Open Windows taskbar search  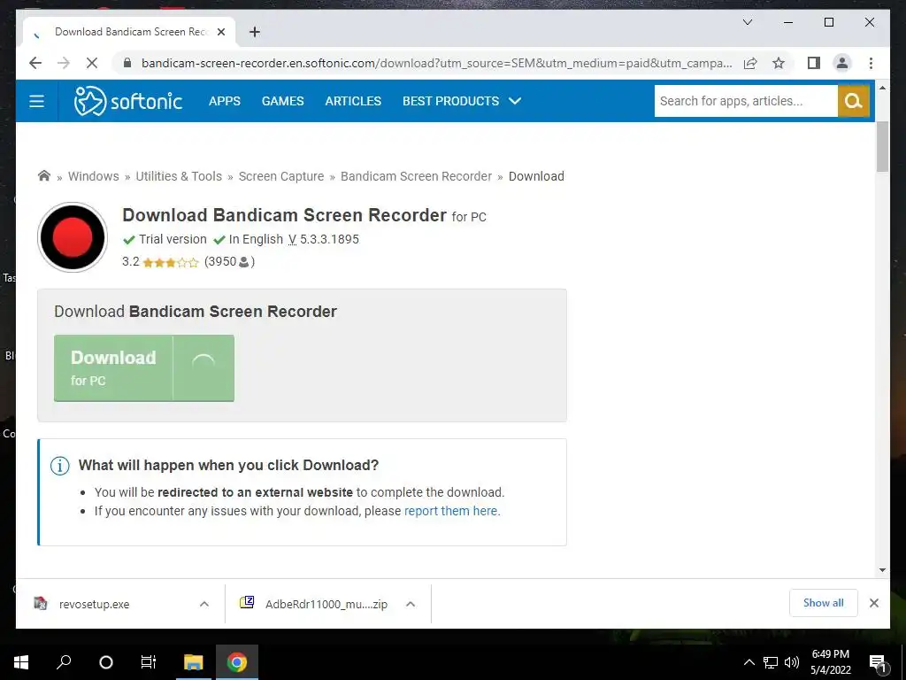(x=64, y=662)
